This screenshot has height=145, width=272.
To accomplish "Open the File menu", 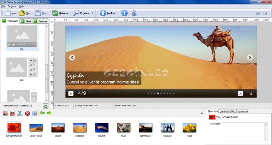I will tap(3, 6).
